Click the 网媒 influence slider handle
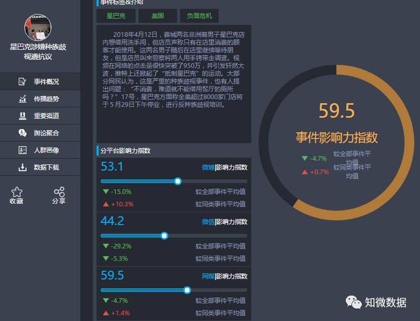 pyautogui.click(x=187, y=290)
